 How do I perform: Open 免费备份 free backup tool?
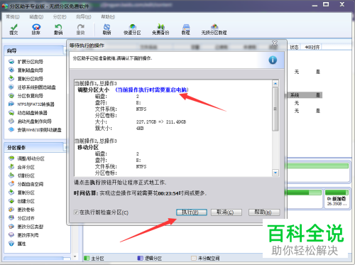pyautogui.click(x=160, y=29)
